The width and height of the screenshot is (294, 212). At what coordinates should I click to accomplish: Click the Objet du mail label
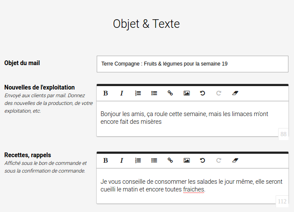click(x=22, y=63)
